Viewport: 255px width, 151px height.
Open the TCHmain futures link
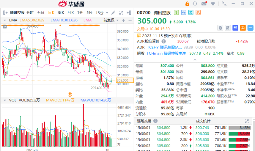(166, 53)
